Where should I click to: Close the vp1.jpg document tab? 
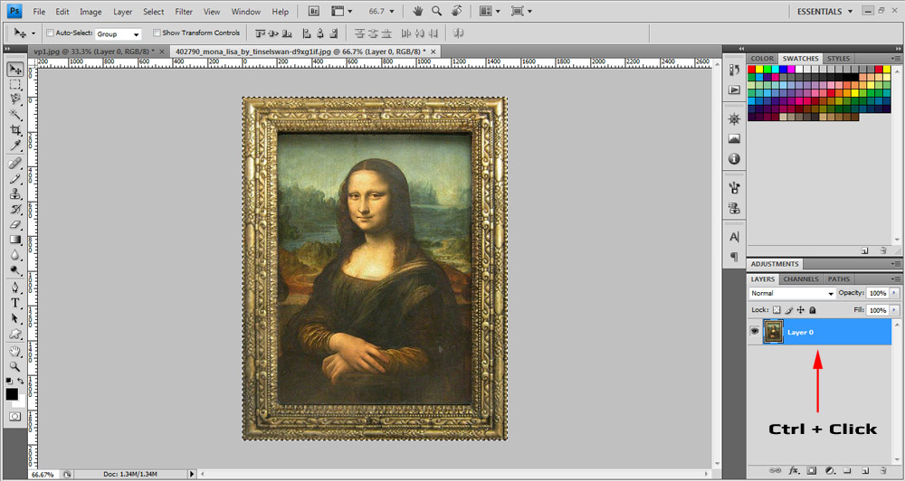pyautogui.click(x=162, y=52)
